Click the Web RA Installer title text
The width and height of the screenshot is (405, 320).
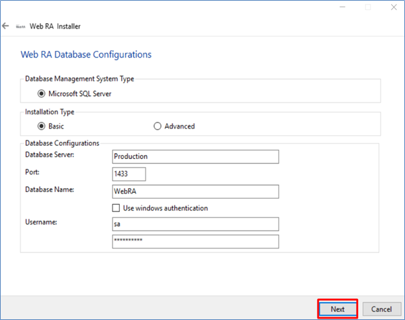pyautogui.click(x=55, y=27)
